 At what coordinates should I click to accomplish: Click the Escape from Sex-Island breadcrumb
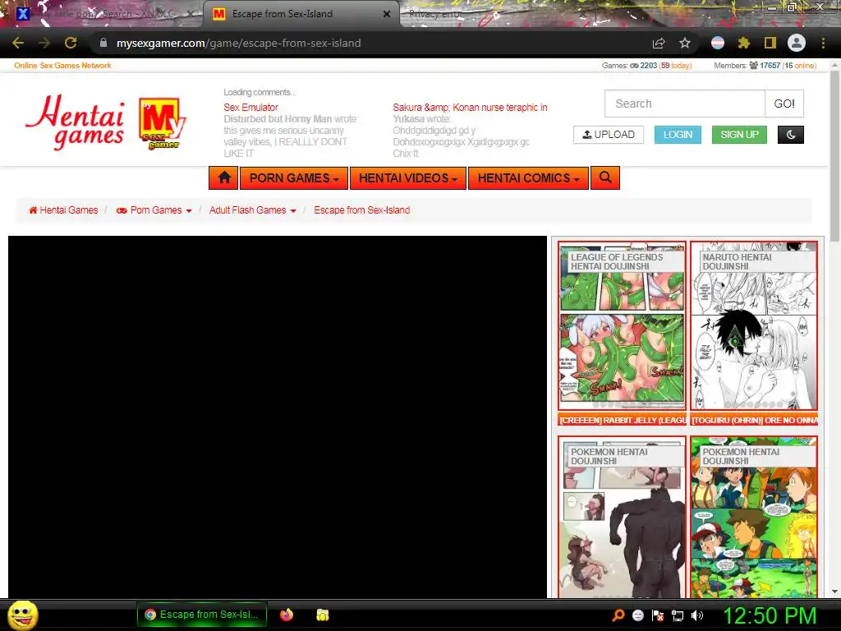click(362, 210)
